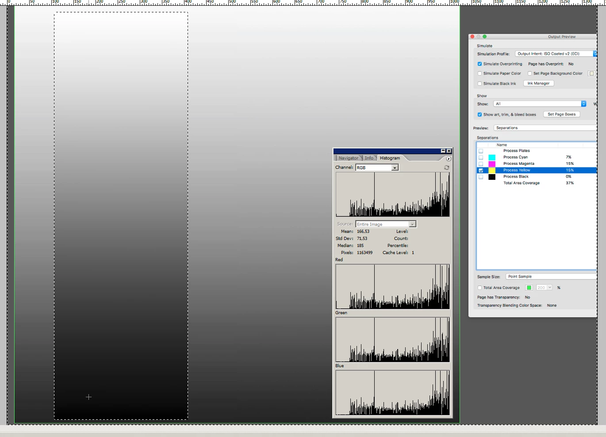Check the Process Plates separation checkbox
Screen dimensions: 606x437
click(481, 151)
